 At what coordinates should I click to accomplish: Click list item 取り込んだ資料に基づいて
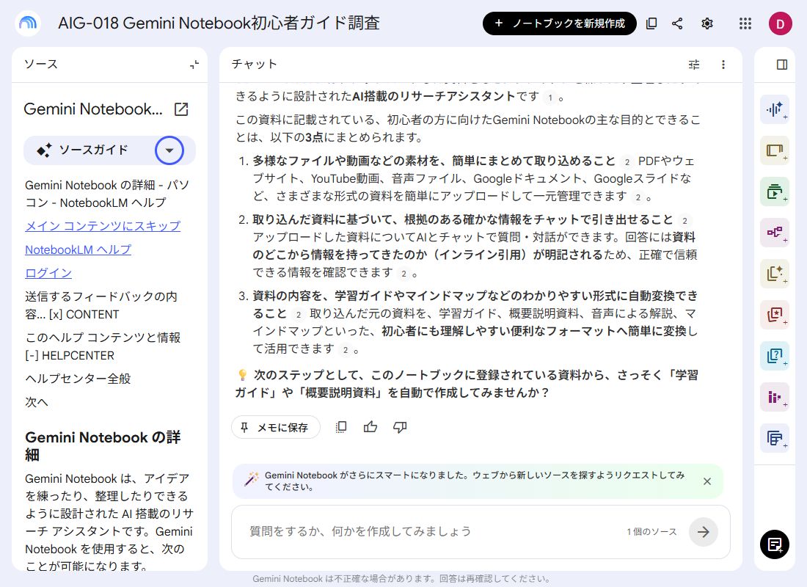[463, 220]
